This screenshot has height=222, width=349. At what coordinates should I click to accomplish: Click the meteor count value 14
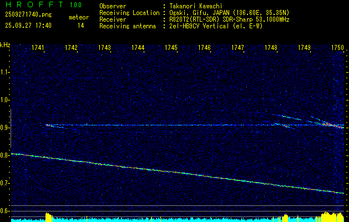81,26
